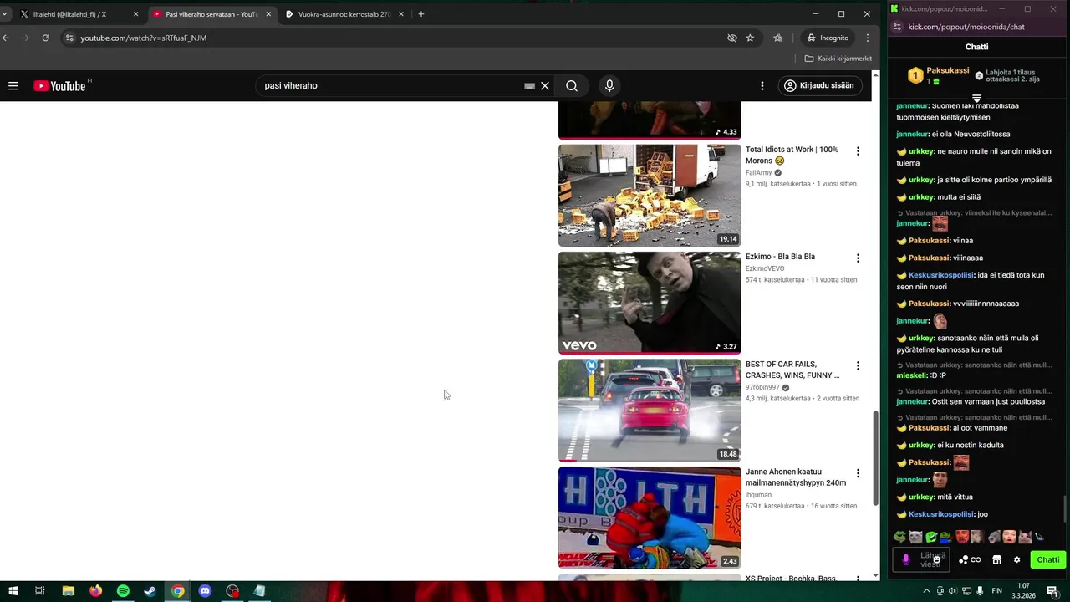Open the volume control in system tray
This screenshot has height=602, width=1070.
(x=952, y=591)
